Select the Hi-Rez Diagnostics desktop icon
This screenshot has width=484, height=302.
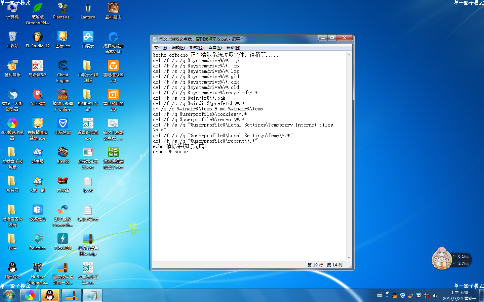point(38,268)
